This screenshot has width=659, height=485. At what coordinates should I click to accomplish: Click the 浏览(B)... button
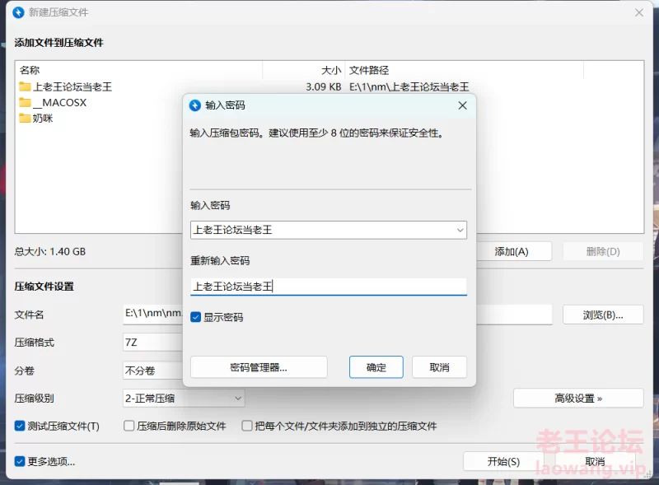pos(603,315)
